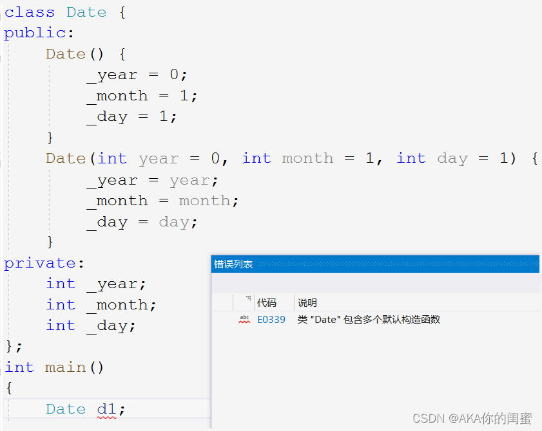Click the "_month = 1;" statement
The height and width of the screenshot is (431, 542).
(x=142, y=96)
